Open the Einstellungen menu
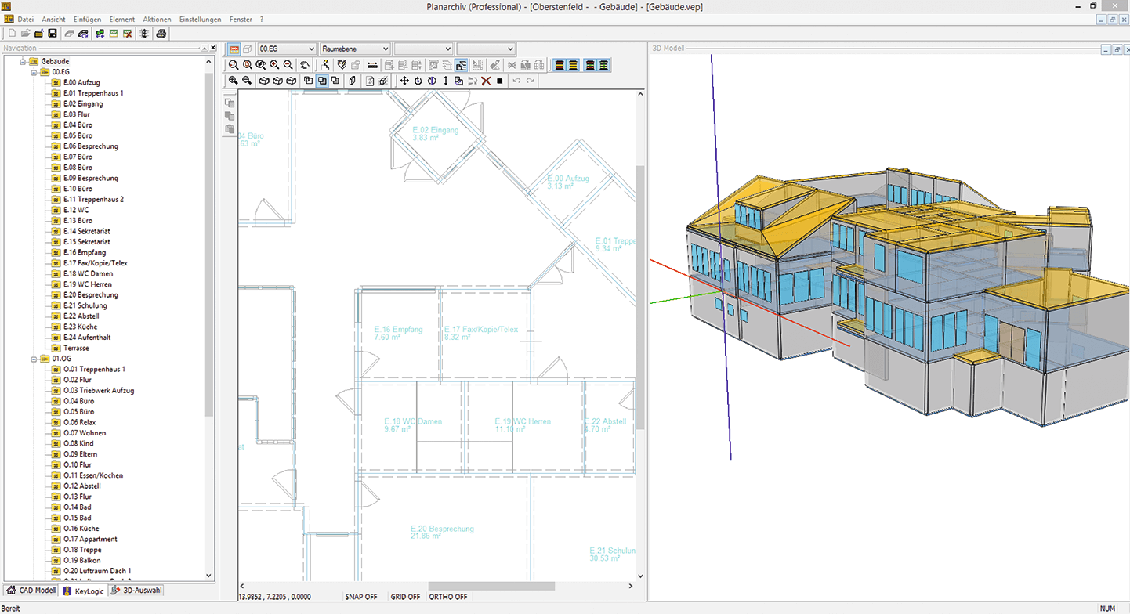Screen dimensions: 1130x614 pos(200,19)
